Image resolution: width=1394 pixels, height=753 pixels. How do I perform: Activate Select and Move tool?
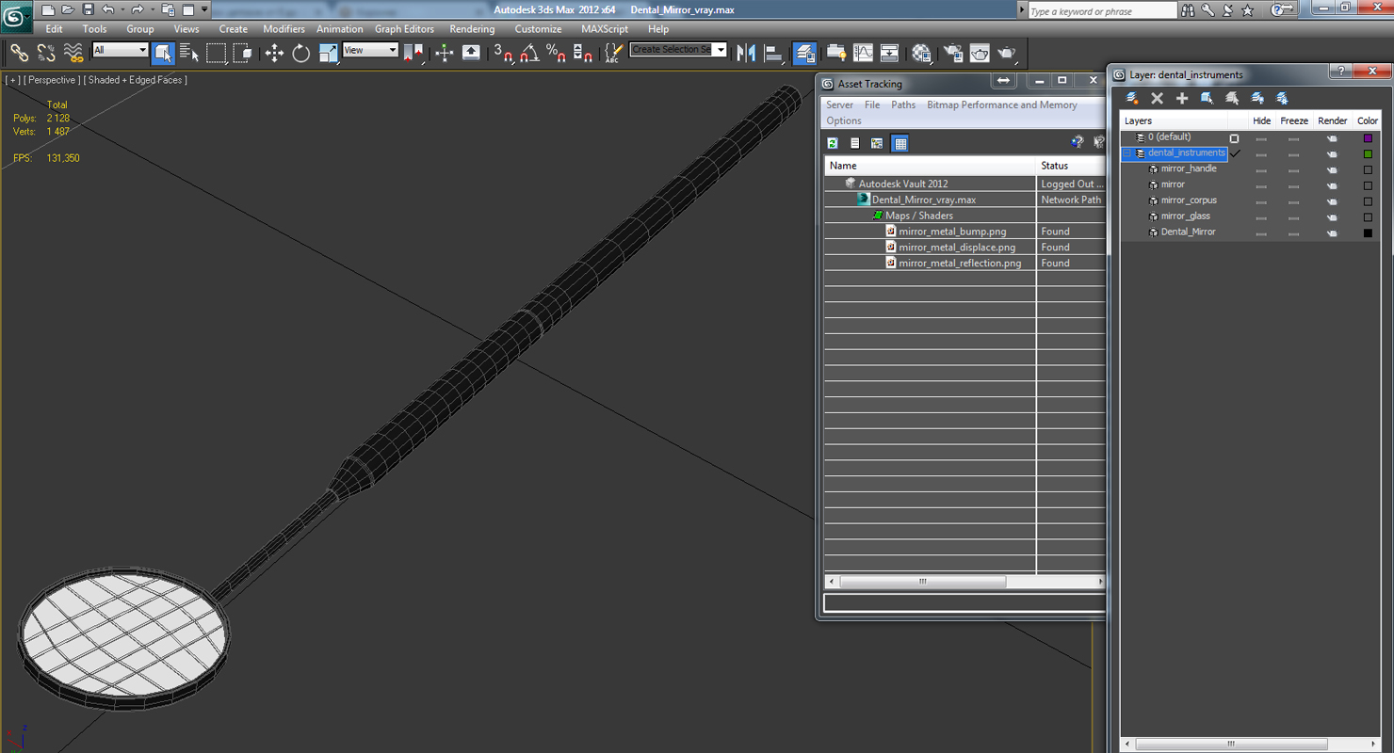click(274, 54)
